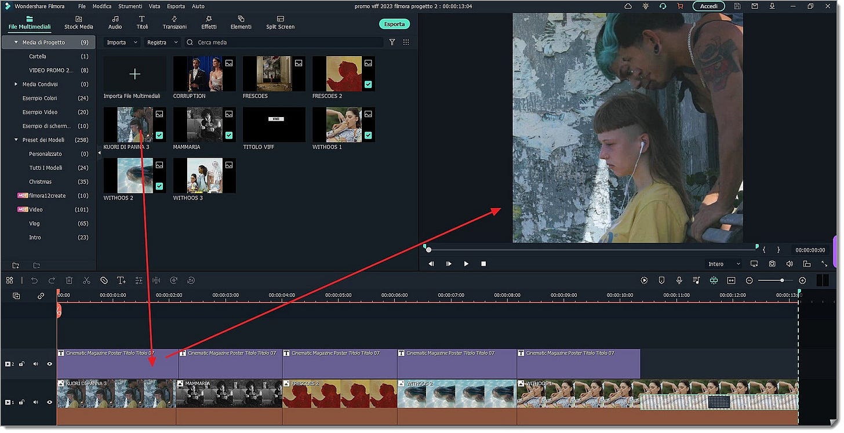The height and width of the screenshot is (433, 844).
Task: Click the snapshot camera icon
Action: tap(772, 264)
